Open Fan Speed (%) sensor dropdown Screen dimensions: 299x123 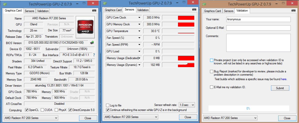[x=139, y=38]
